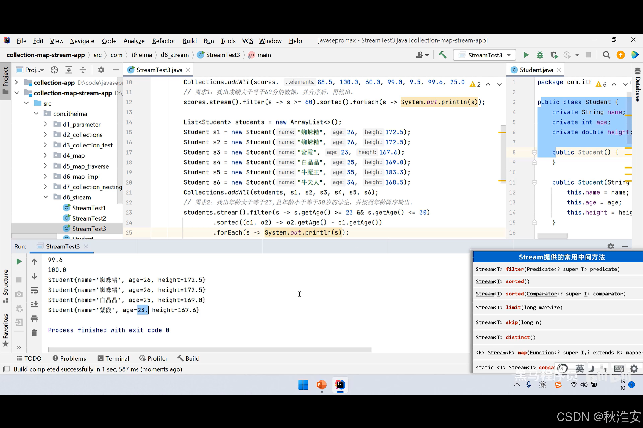The width and height of the screenshot is (643, 428).
Task: Open the Refactor menu
Action: [x=163, y=41]
